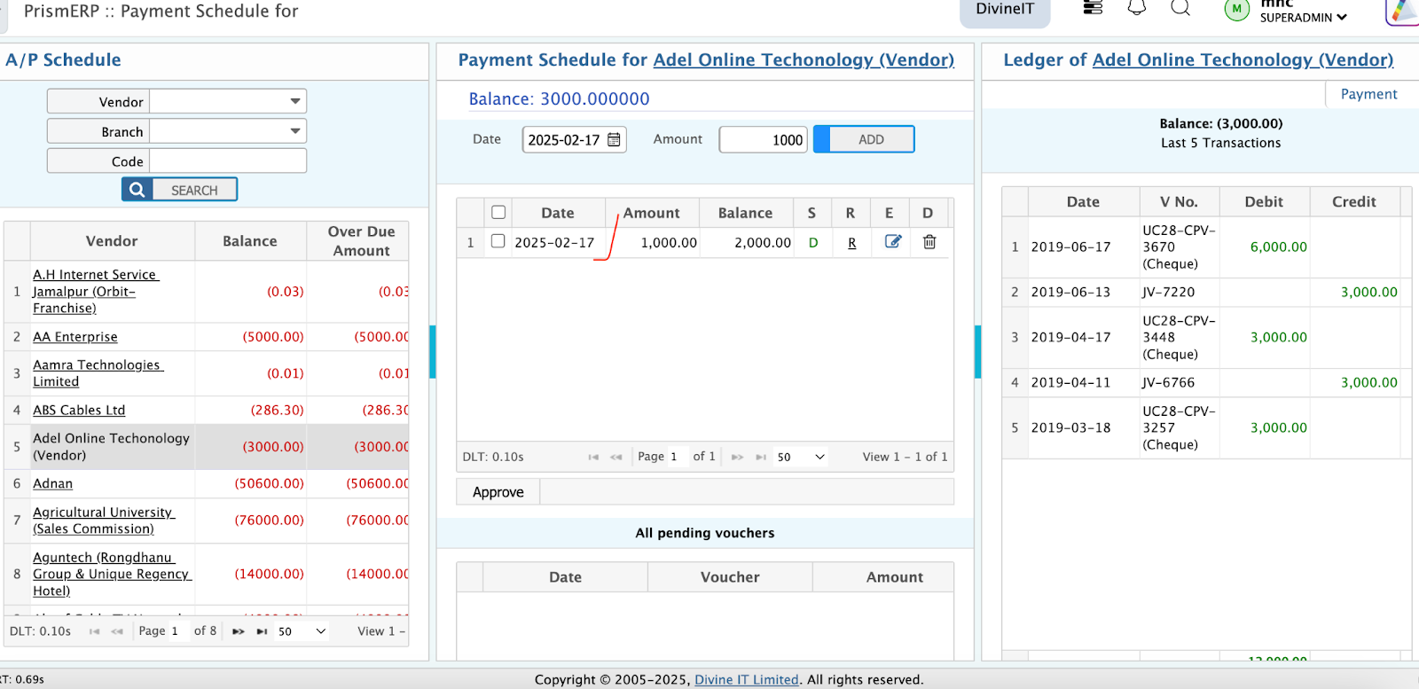This screenshot has height=689, width=1419.
Task: Edit the 2025-02-17 schedule row
Action: click(892, 242)
